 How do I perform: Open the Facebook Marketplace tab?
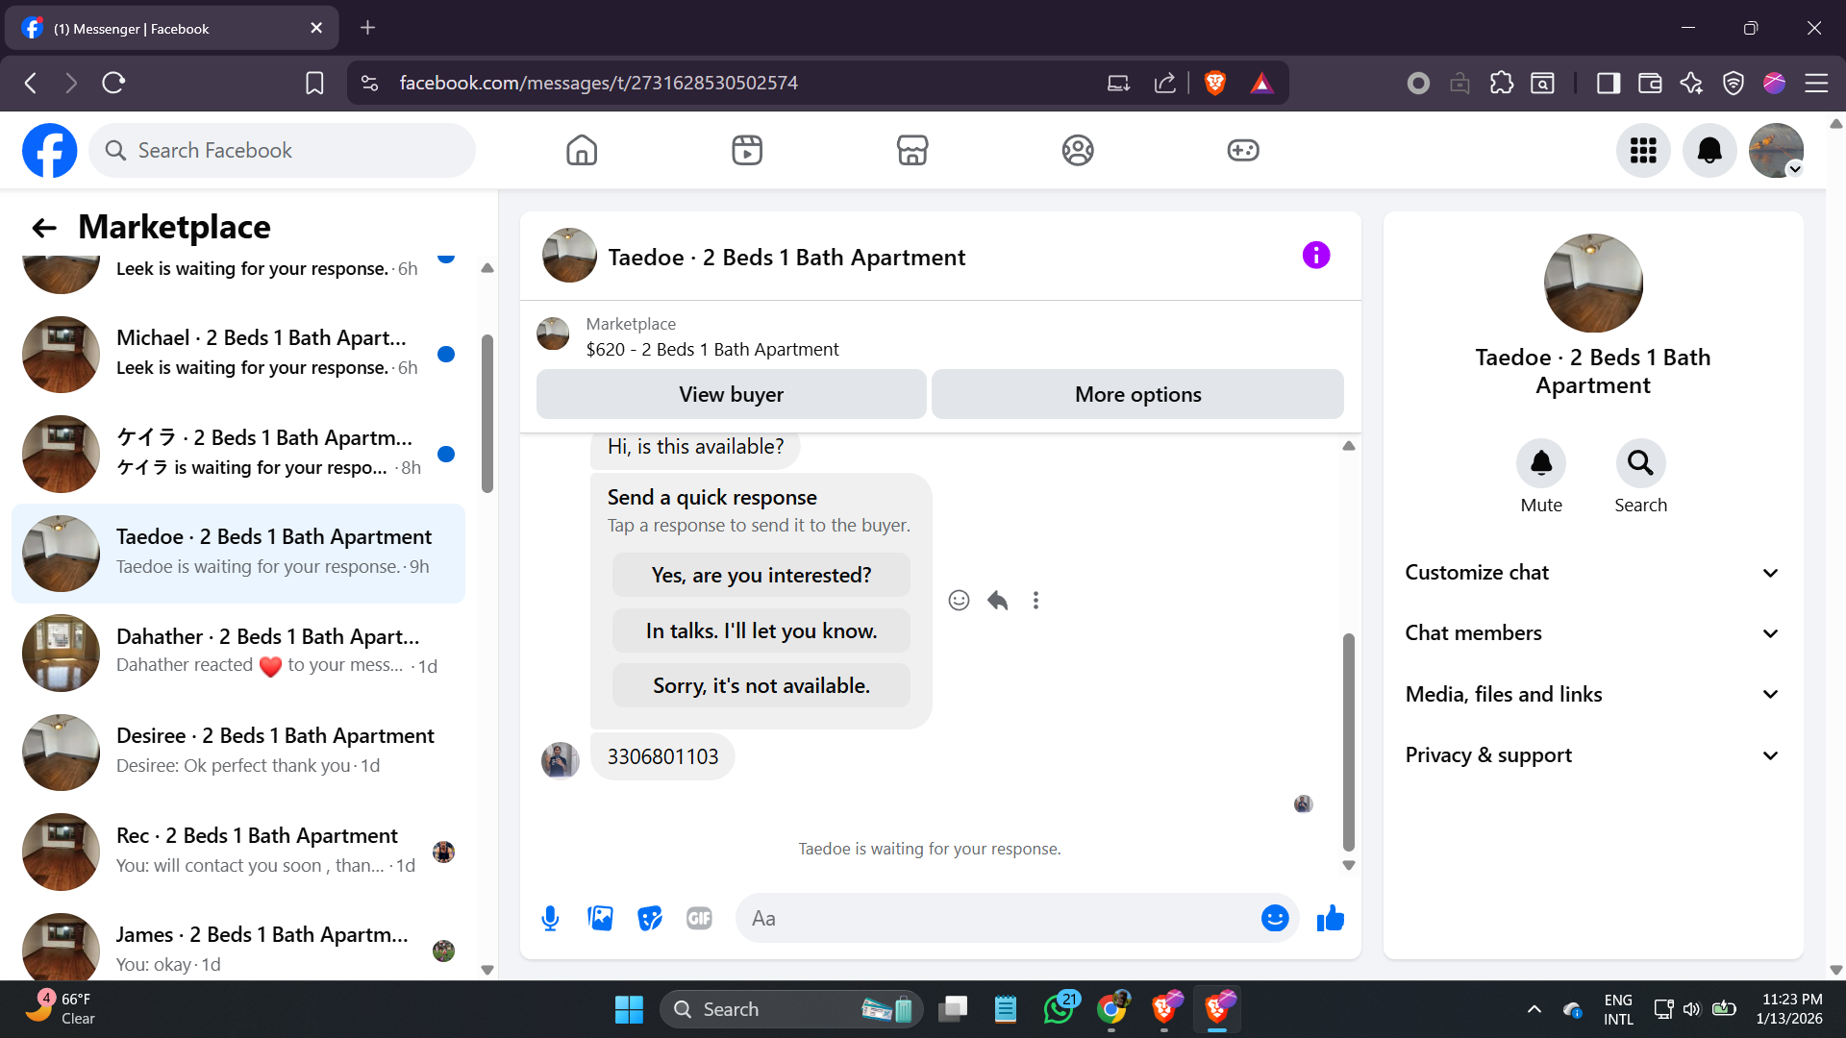pyautogui.click(x=911, y=151)
